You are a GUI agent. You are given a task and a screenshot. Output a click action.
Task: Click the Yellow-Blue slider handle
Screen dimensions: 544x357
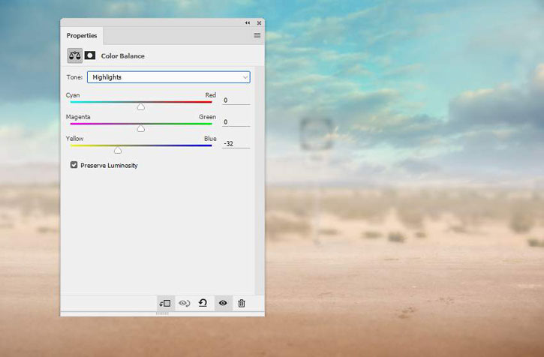(x=118, y=150)
